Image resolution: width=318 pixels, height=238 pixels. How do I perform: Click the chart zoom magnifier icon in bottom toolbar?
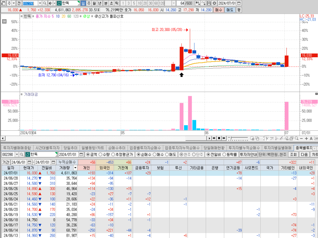tap(297, 139)
